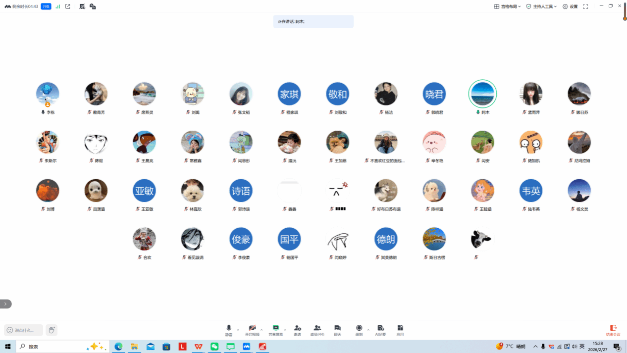Click the blue 升级 upgrade button
627x353 pixels.
(46, 6)
